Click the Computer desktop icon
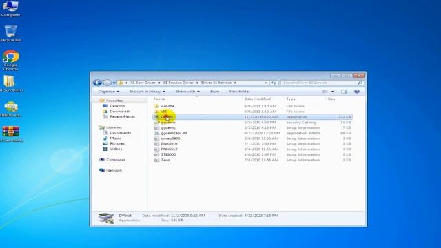The height and width of the screenshot is (248, 441). [x=11, y=8]
